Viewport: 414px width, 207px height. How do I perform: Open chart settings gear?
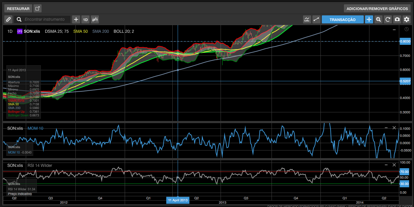(407, 19)
